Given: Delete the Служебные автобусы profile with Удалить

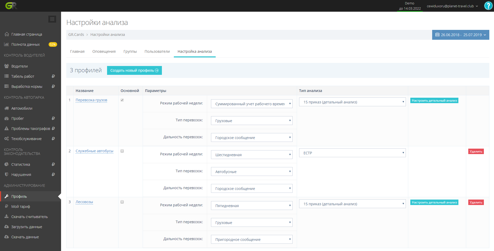Looking at the screenshot, I should click(x=476, y=151).
